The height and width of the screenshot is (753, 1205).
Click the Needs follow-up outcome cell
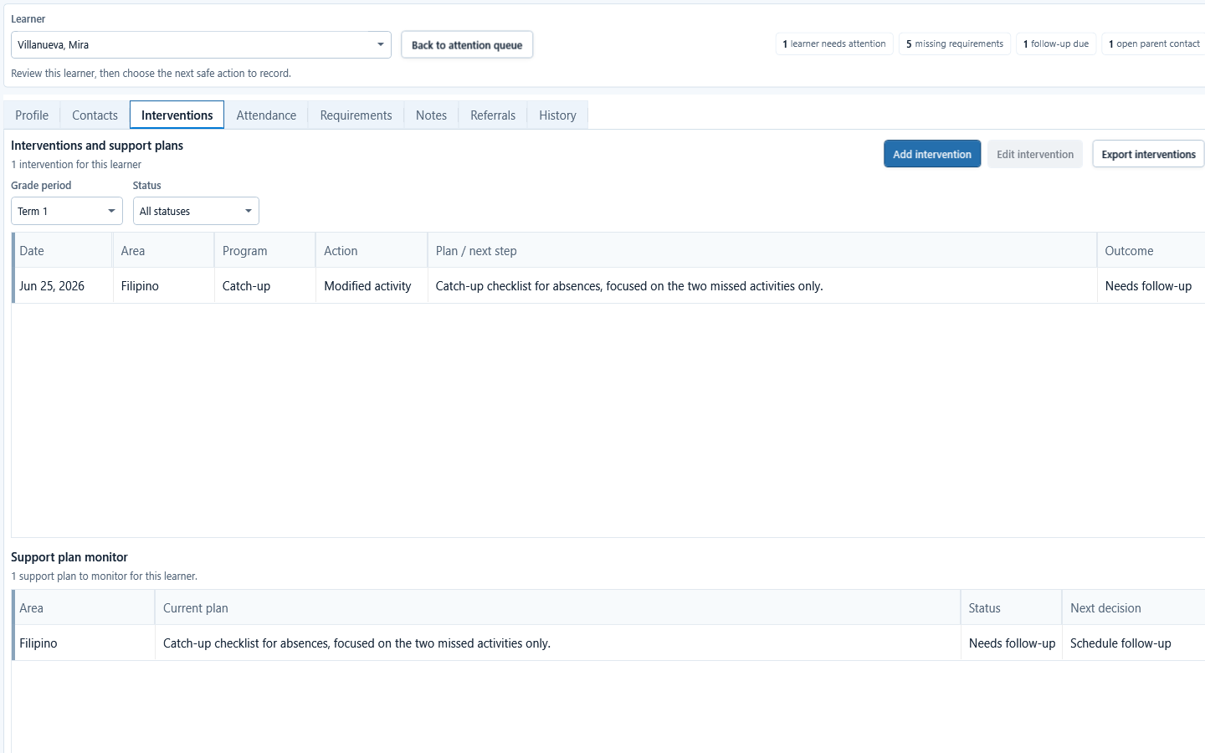click(x=1151, y=286)
